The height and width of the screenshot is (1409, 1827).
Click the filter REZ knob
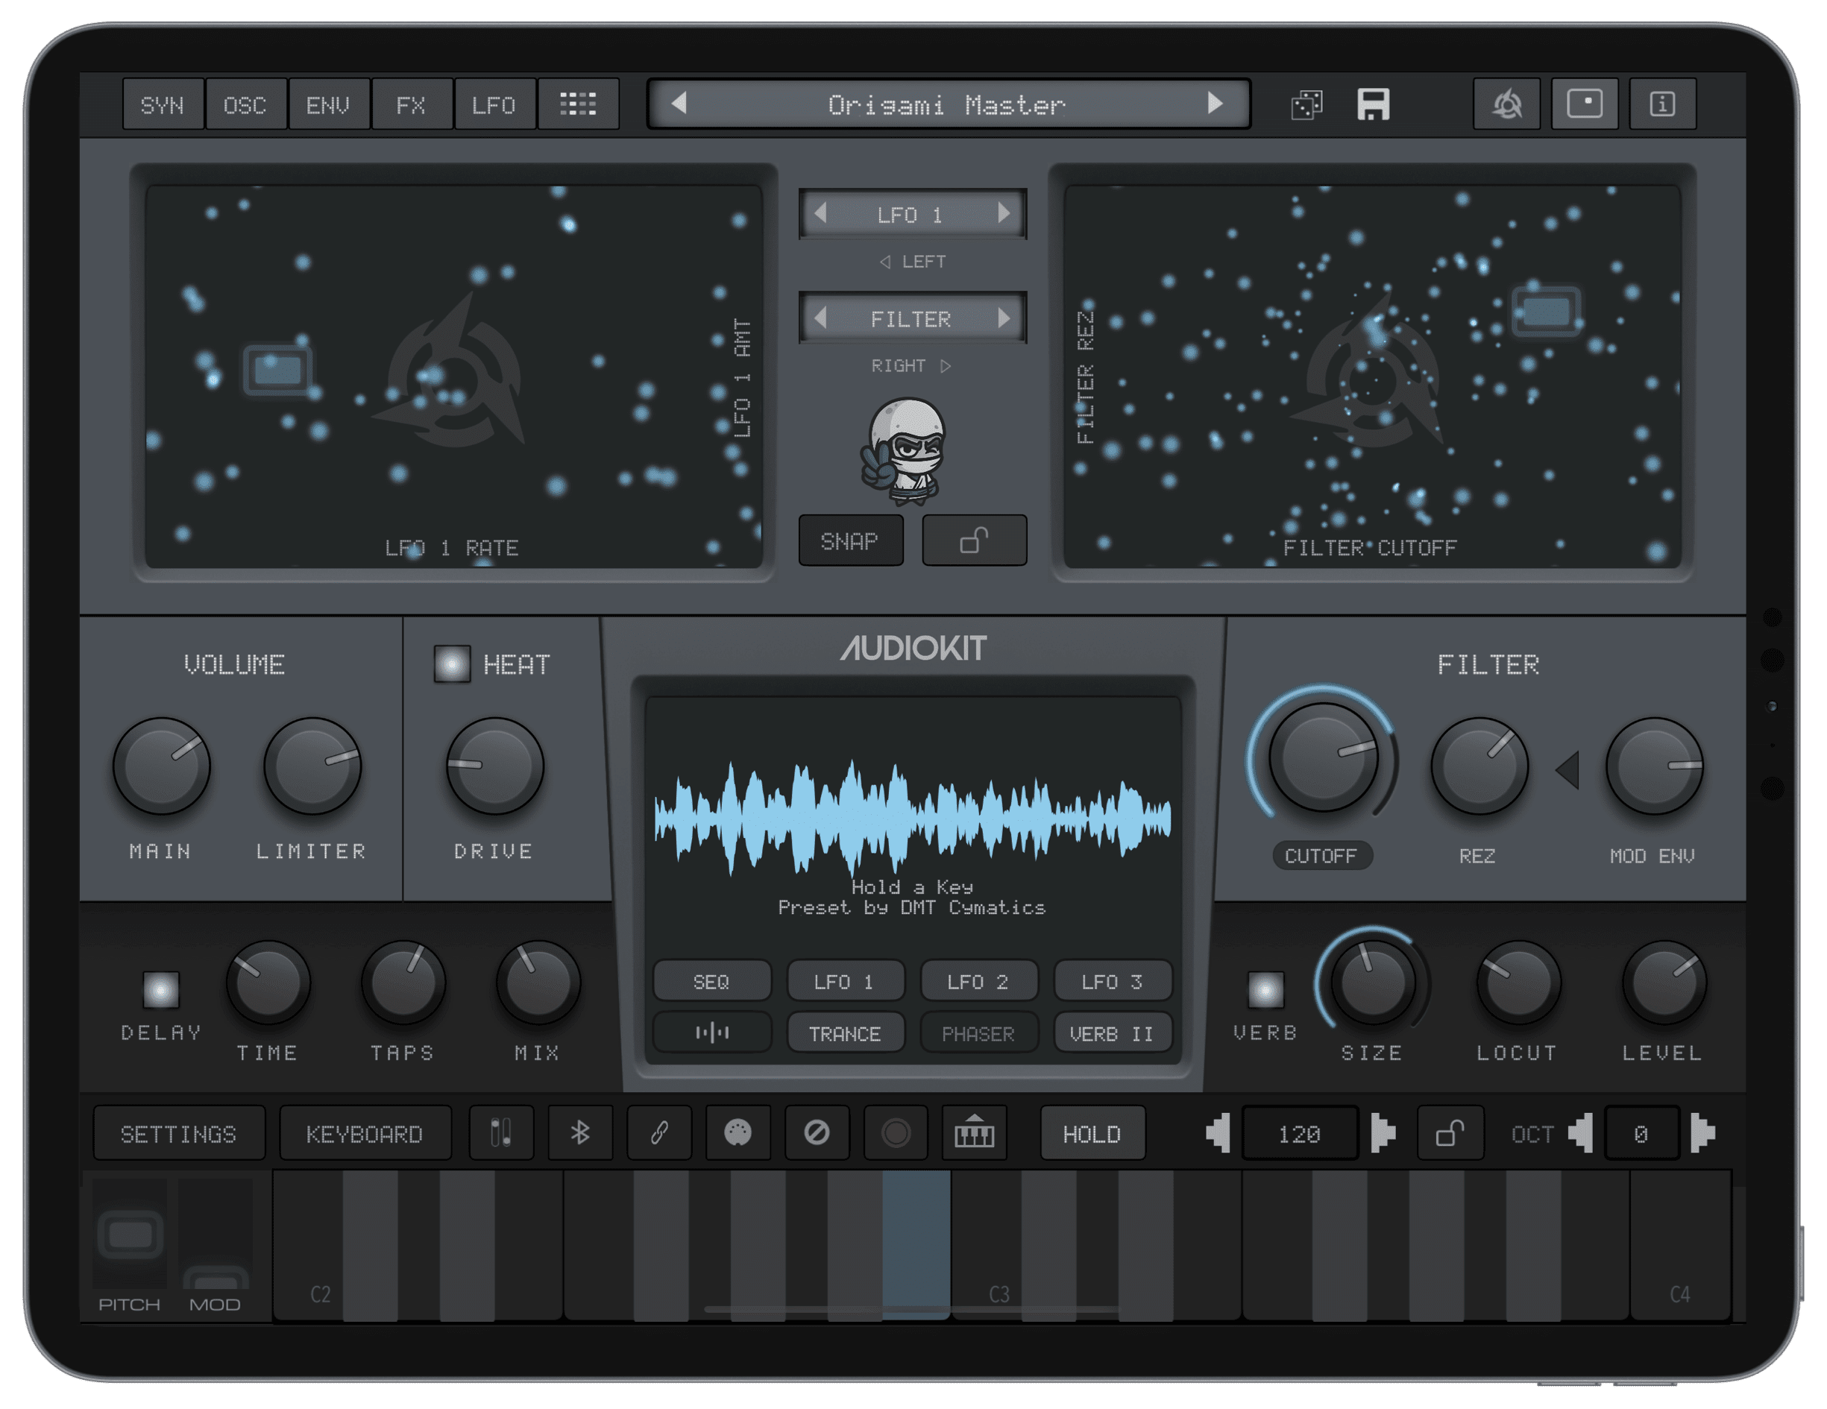(1479, 765)
